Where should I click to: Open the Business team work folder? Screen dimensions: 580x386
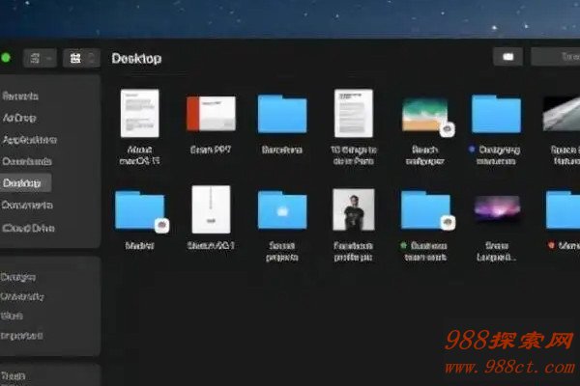click(424, 209)
